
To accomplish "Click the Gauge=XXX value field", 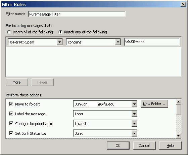I will (152, 42).
